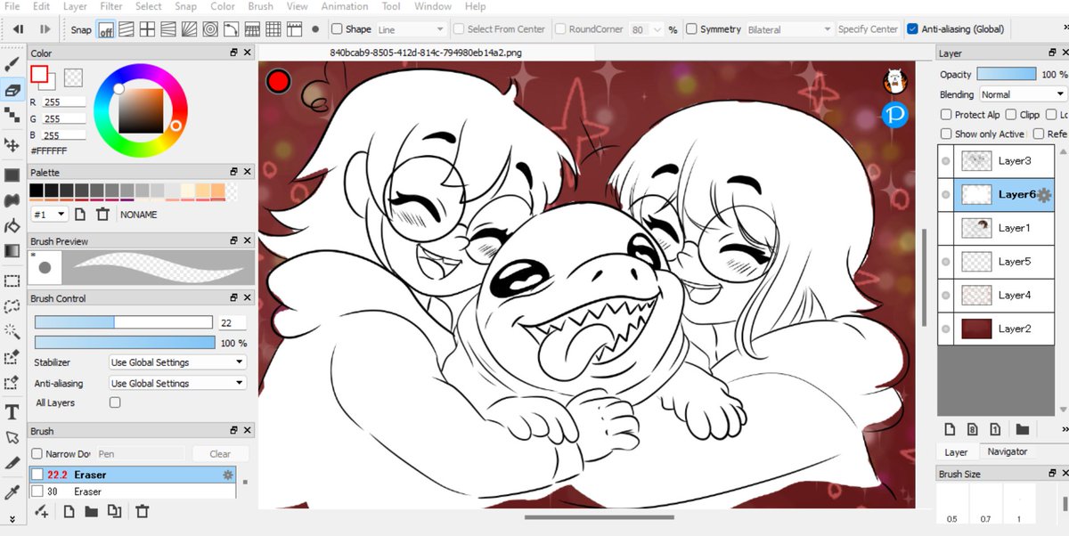Click the Specify Center button
This screenshot has width=1069, height=536.
click(868, 28)
